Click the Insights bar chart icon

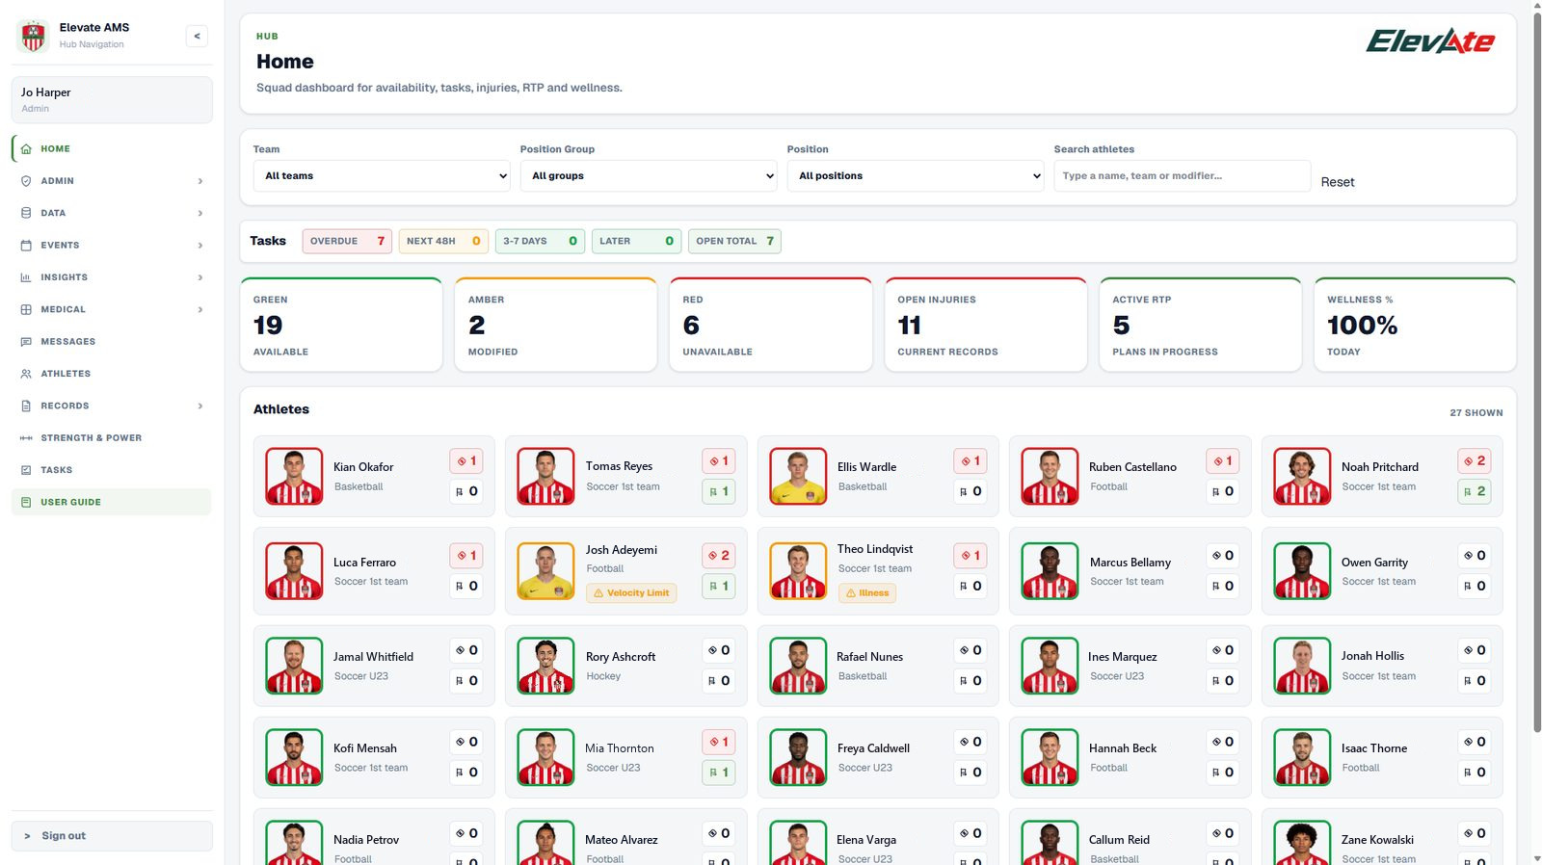pyautogui.click(x=26, y=277)
